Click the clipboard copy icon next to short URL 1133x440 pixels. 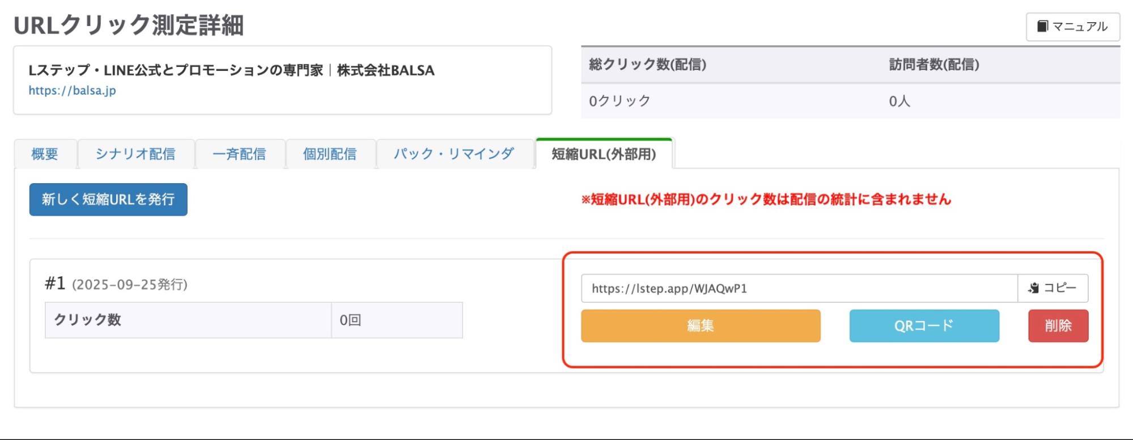(x=1034, y=287)
